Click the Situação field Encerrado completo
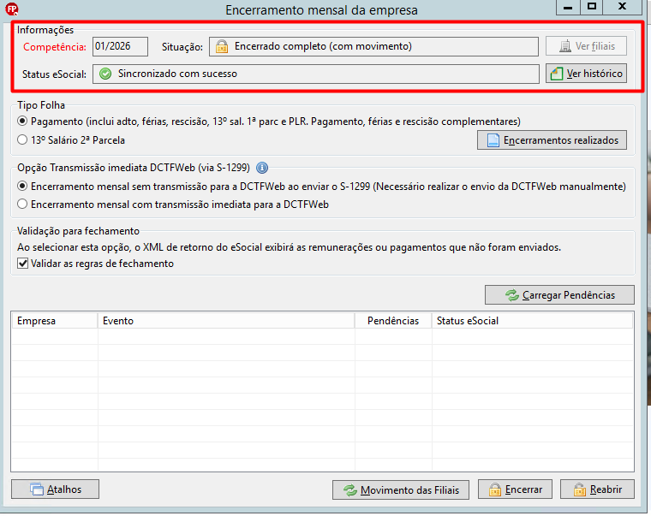This screenshot has height=516, width=651. [373, 46]
